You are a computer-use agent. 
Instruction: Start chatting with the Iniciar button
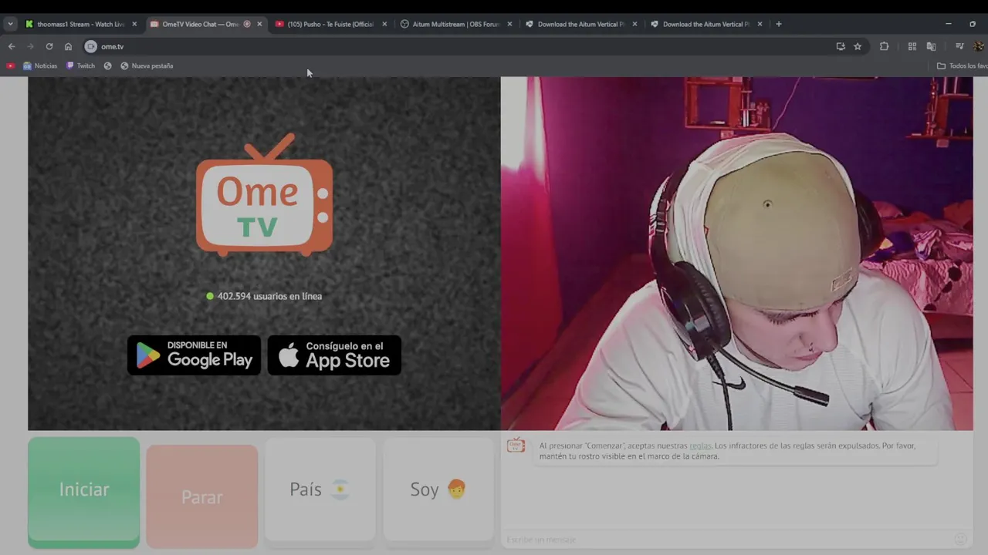tap(84, 492)
